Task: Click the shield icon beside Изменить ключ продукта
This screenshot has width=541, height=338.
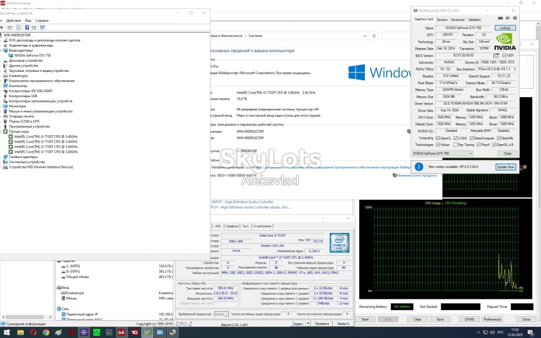Action: click(x=394, y=175)
